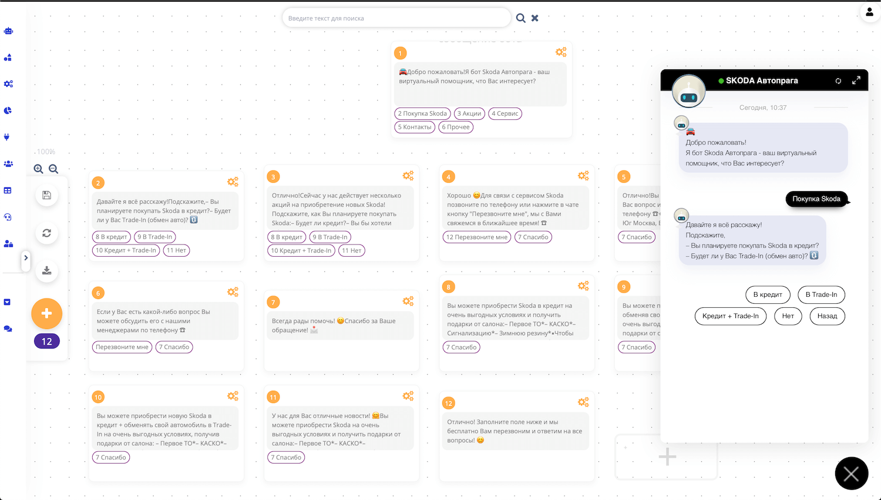
Task: Open settings gears on block 3
Action: [x=408, y=176]
